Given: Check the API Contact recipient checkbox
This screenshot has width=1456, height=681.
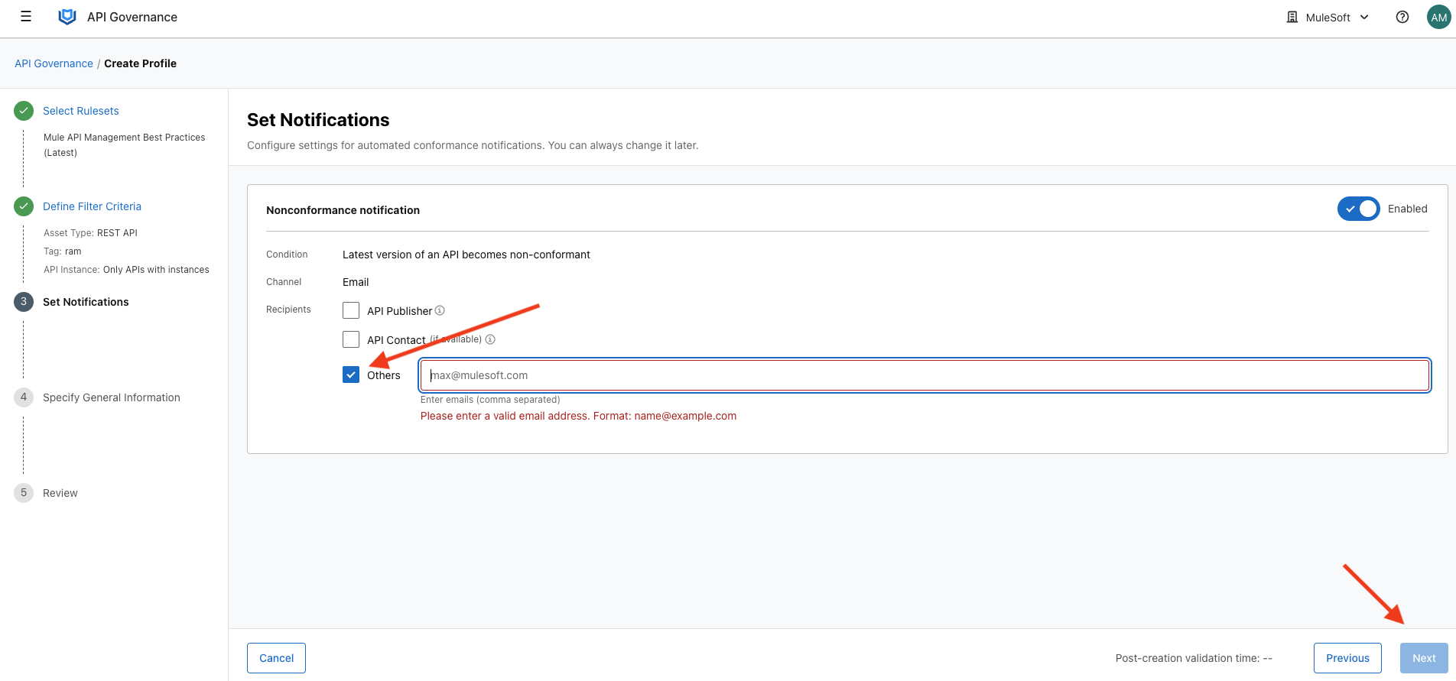Looking at the screenshot, I should pyautogui.click(x=351, y=339).
